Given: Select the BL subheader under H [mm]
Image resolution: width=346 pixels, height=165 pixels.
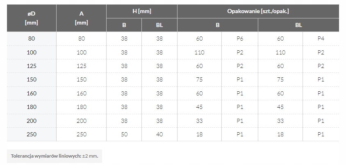Looking at the screenshot, I should 159,25.
